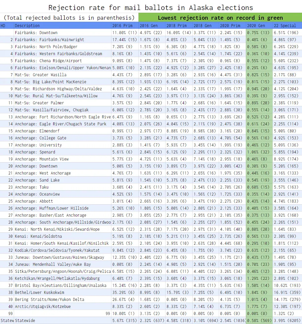Screen dimensions: 302x324
Task: Click the '12.35% (10)' cell for Juneau Downtown
Action: click(125, 257)
